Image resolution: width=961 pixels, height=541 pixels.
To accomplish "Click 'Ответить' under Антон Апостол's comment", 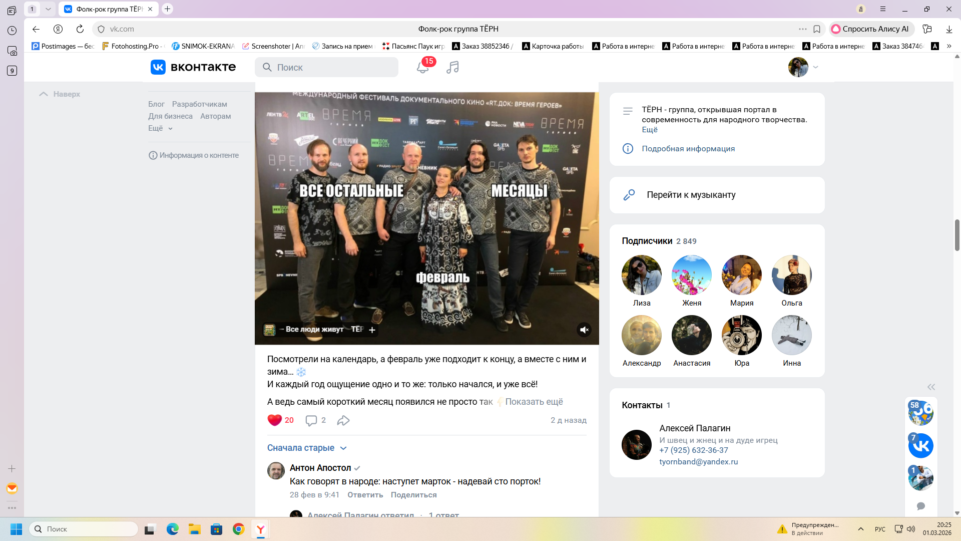I will (365, 495).
